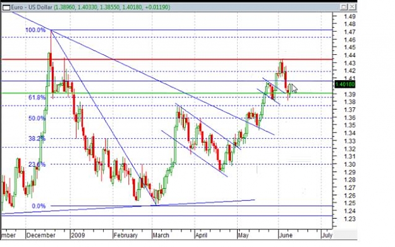395x247 pixels.
Task: Click the 1.44 price axis label
Action: click(349, 55)
